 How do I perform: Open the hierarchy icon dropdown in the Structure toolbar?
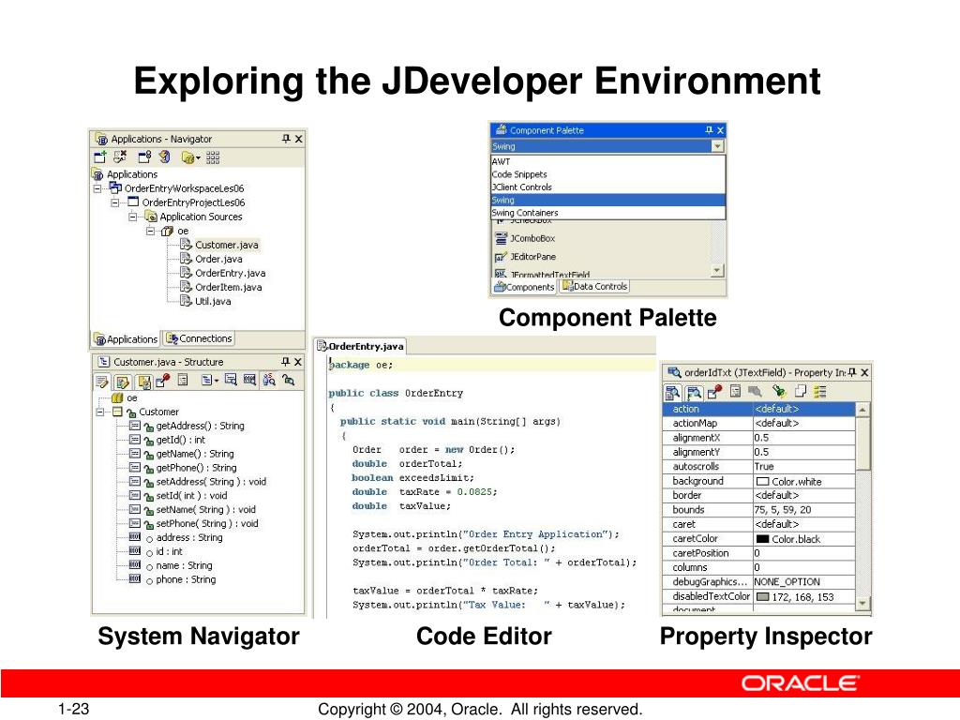tap(217, 381)
